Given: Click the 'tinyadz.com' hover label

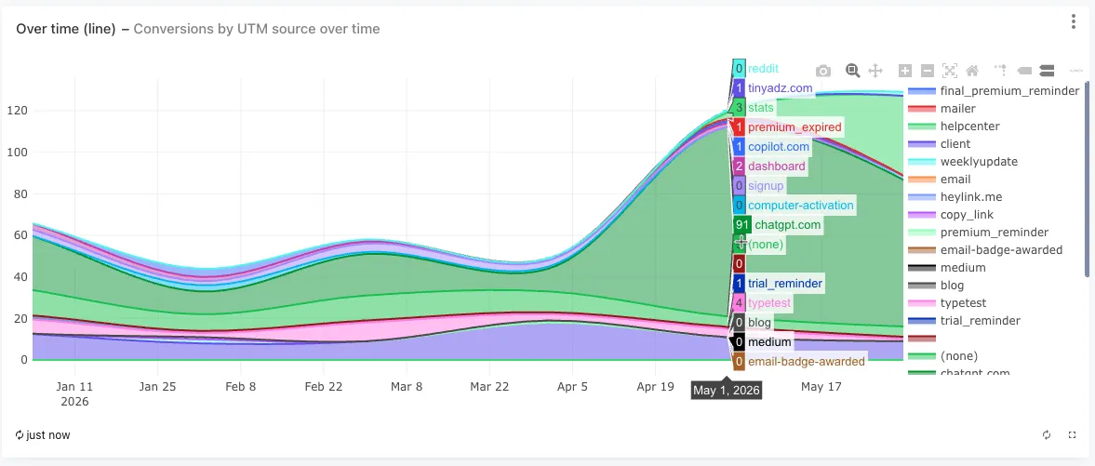Looking at the screenshot, I should (x=773, y=88).
